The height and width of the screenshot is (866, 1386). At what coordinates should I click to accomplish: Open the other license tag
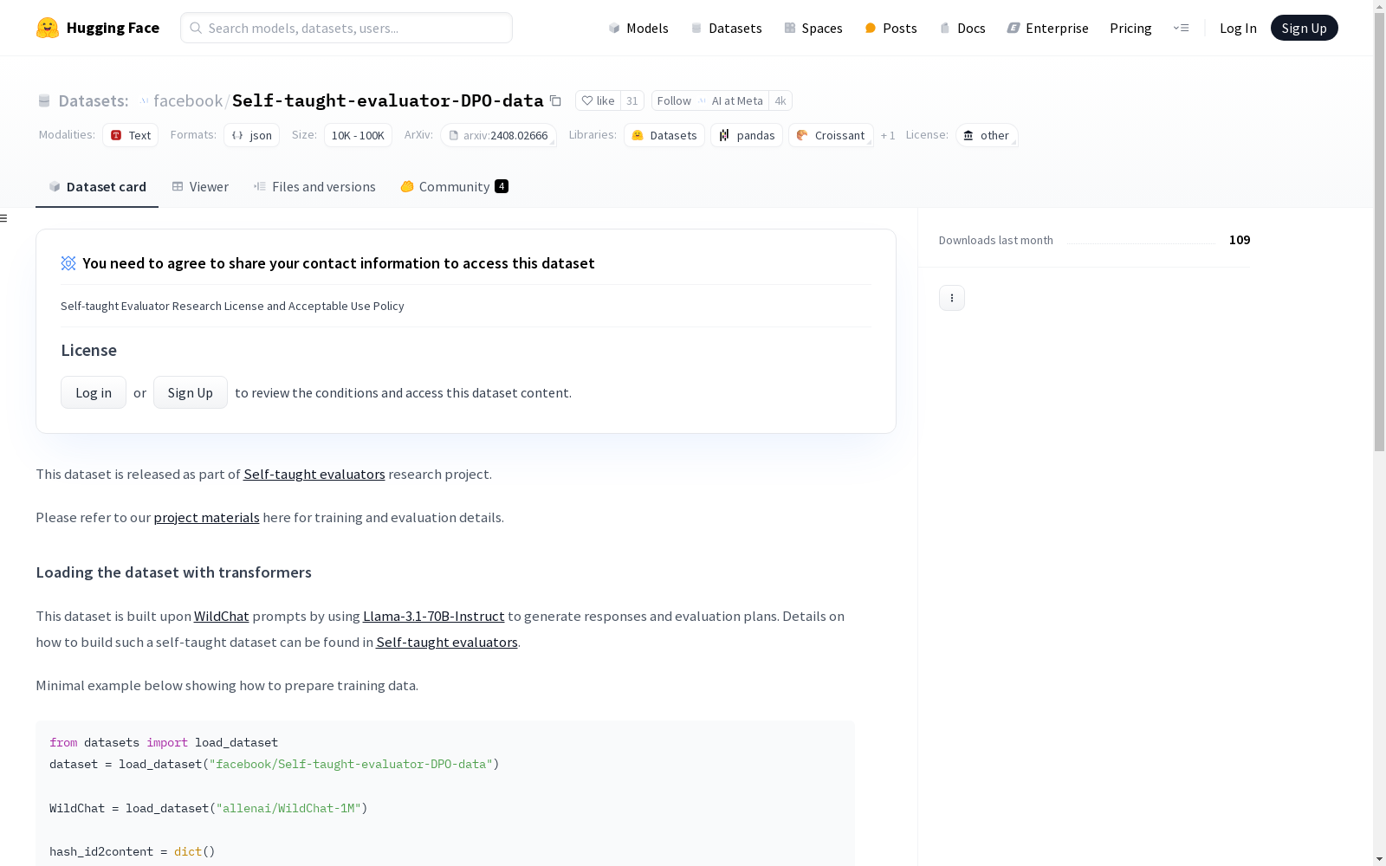[x=987, y=135]
